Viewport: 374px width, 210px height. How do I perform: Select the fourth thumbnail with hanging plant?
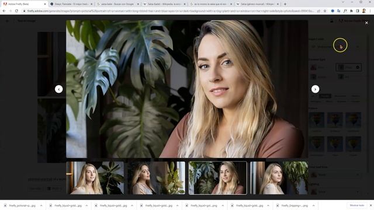pyautogui.click(x=279, y=178)
